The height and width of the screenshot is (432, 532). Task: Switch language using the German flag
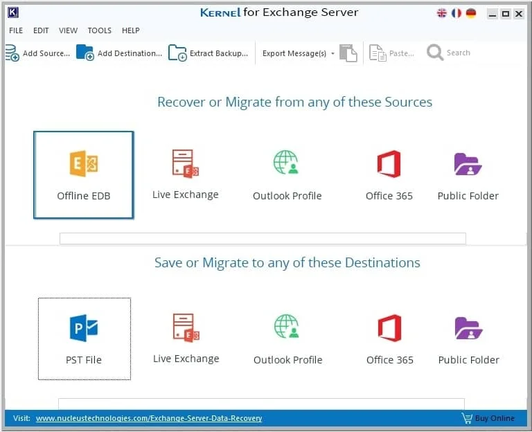coord(471,13)
